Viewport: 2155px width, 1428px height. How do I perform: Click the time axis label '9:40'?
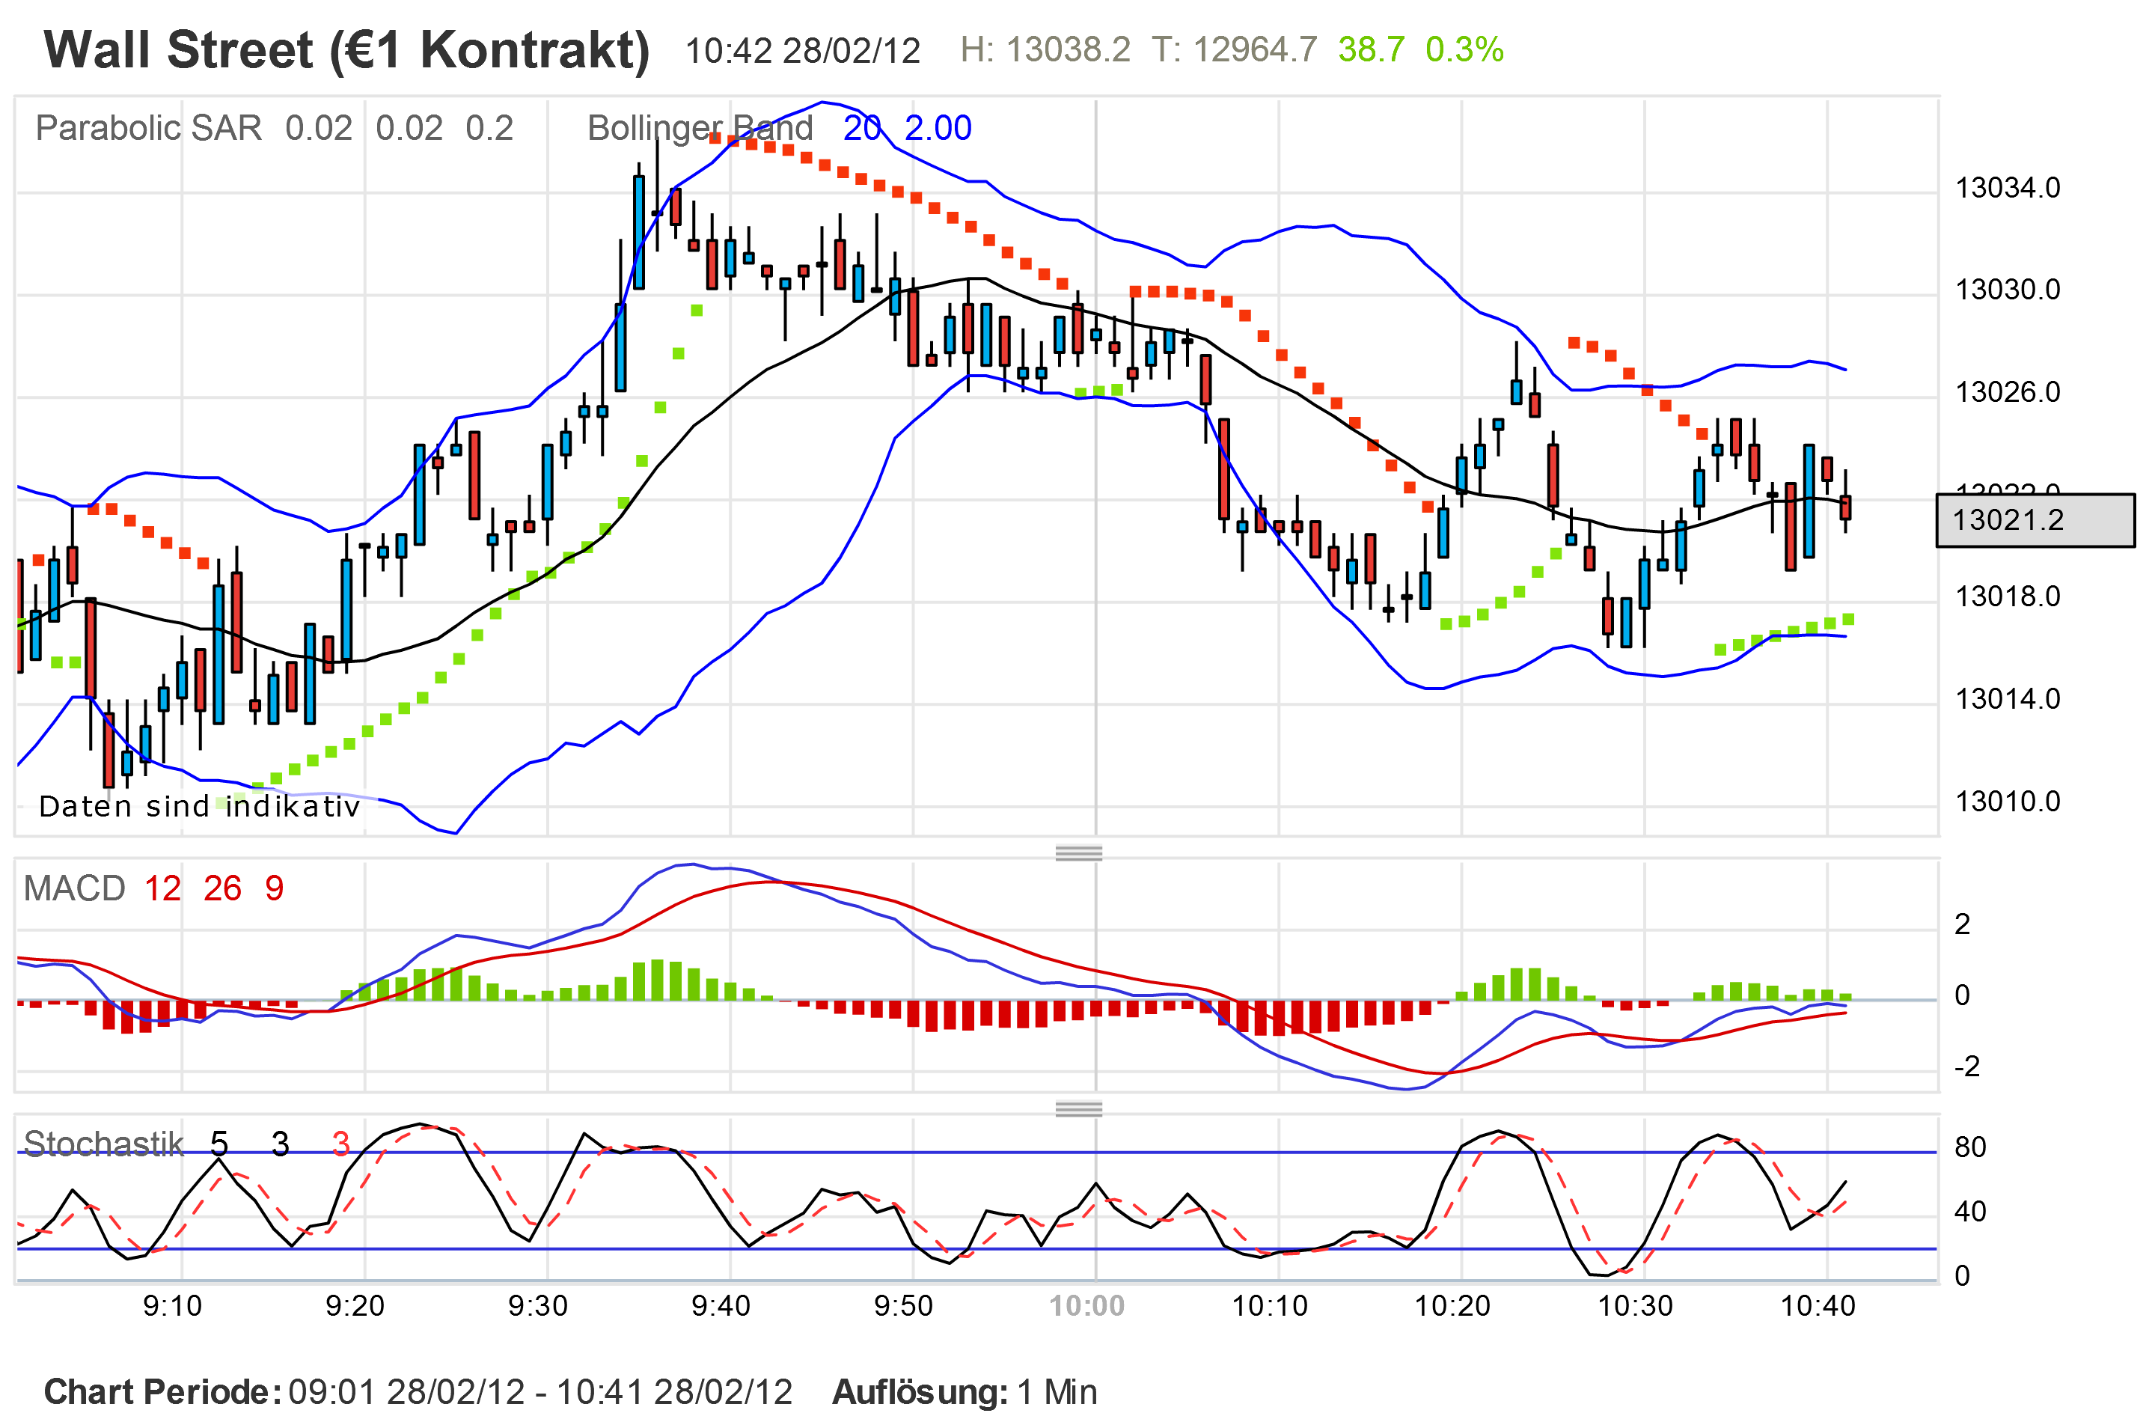pyautogui.click(x=721, y=1307)
